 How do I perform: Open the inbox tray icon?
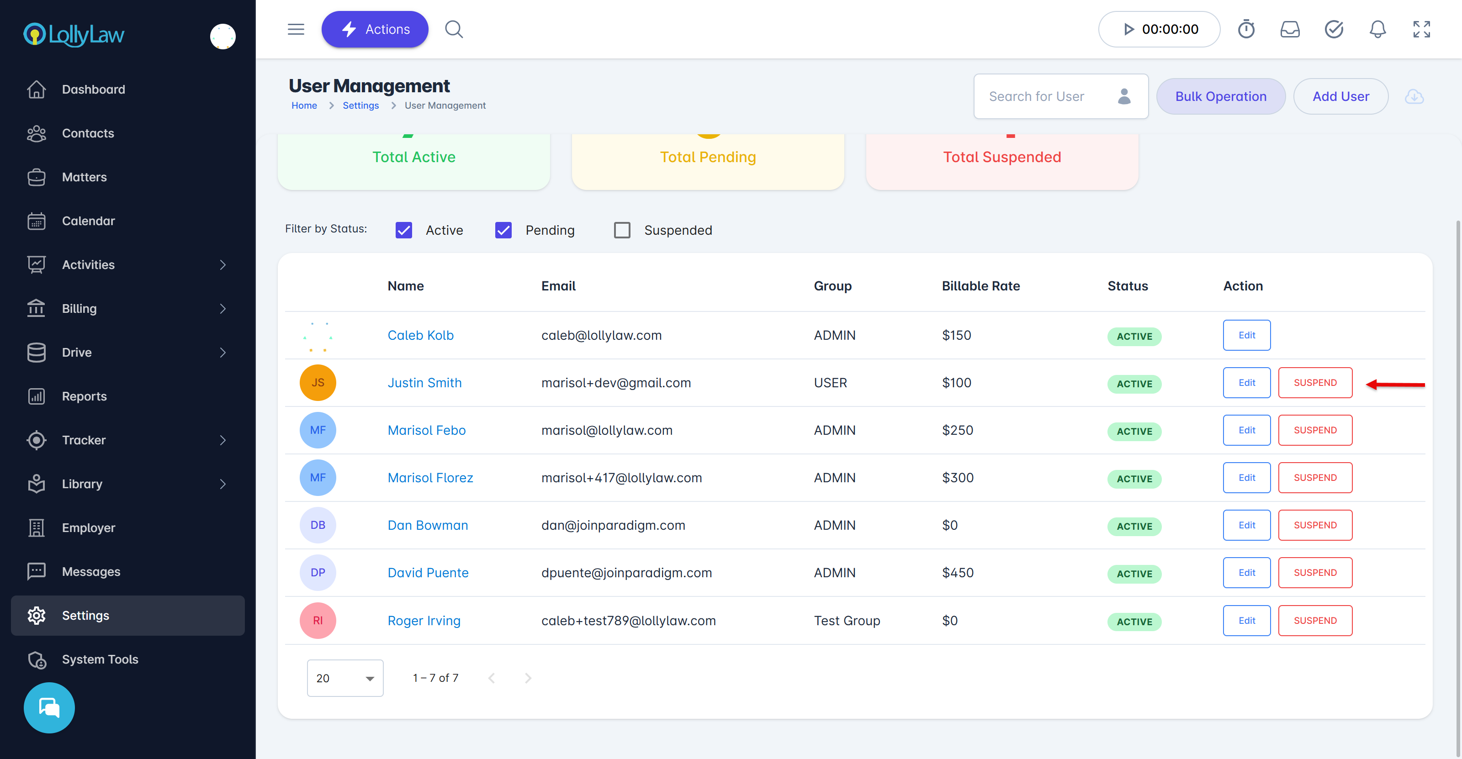(1289, 29)
